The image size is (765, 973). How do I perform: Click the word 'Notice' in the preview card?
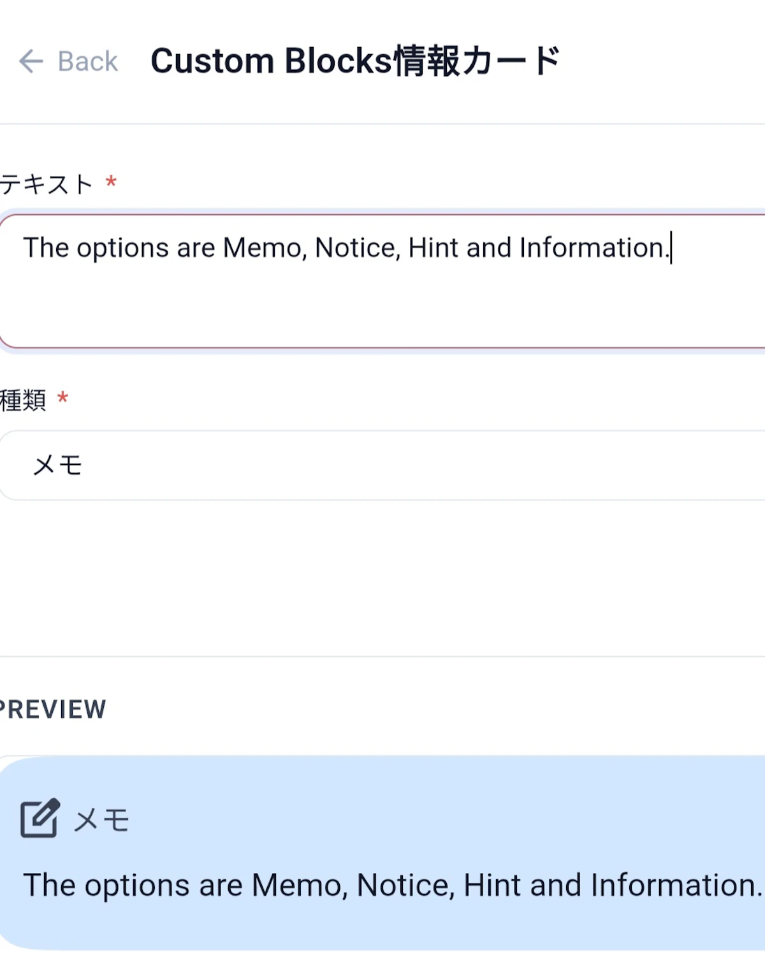406,886
